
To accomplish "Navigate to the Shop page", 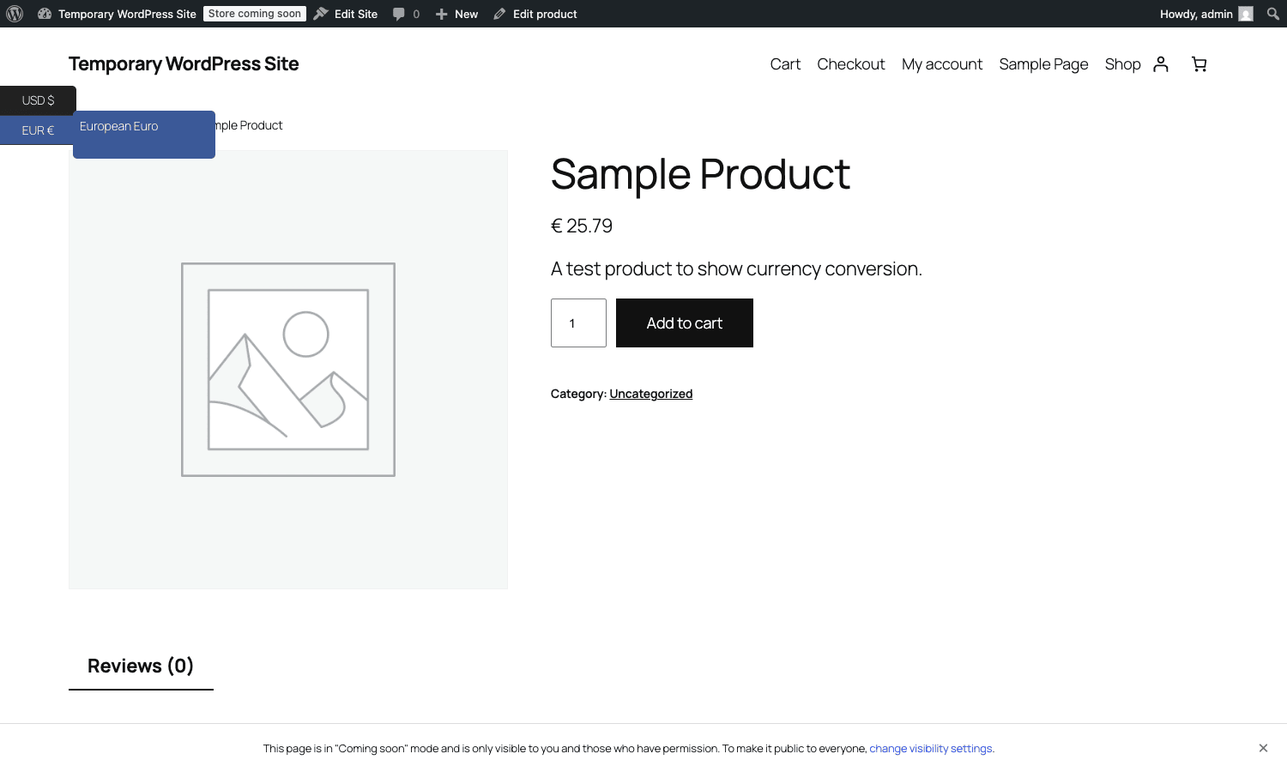I will 1122,64.
